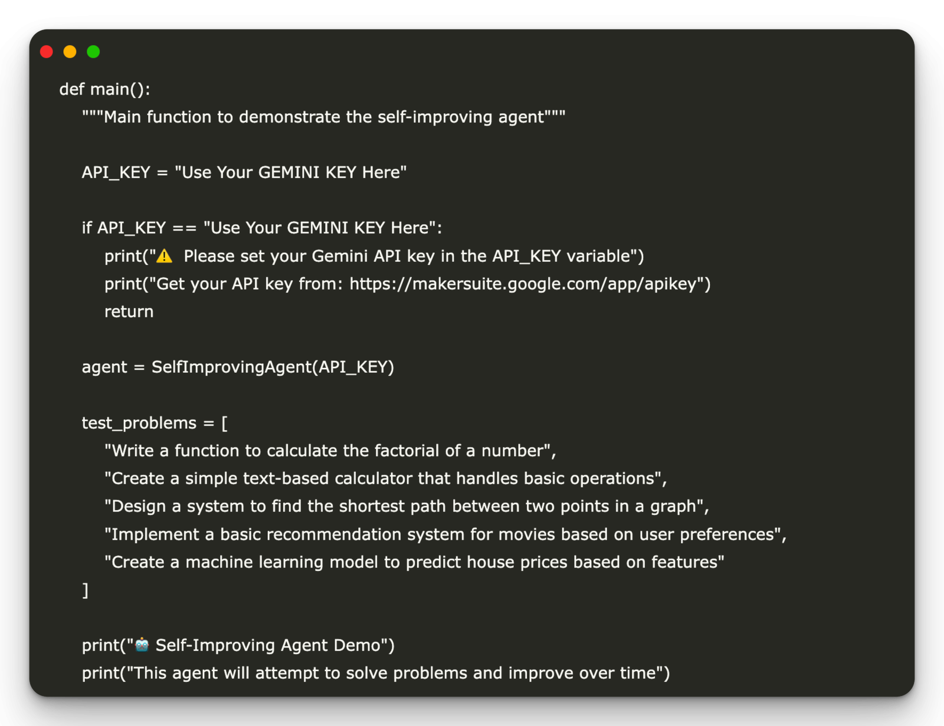The image size is (944, 726).
Task: Click the red close window dot
Action: tap(47, 52)
